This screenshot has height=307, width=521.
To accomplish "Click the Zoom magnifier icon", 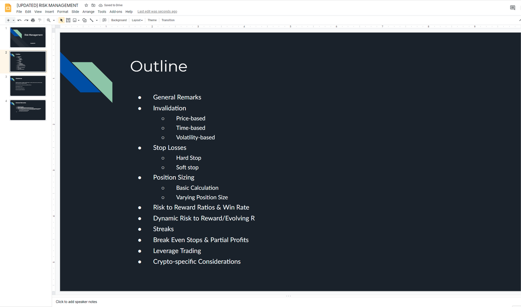I will [49, 20].
